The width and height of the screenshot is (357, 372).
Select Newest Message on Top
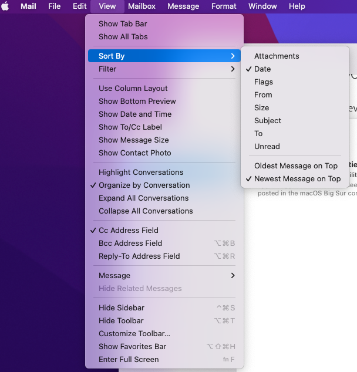click(295, 179)
